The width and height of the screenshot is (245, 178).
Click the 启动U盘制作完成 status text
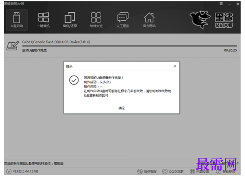34,50
